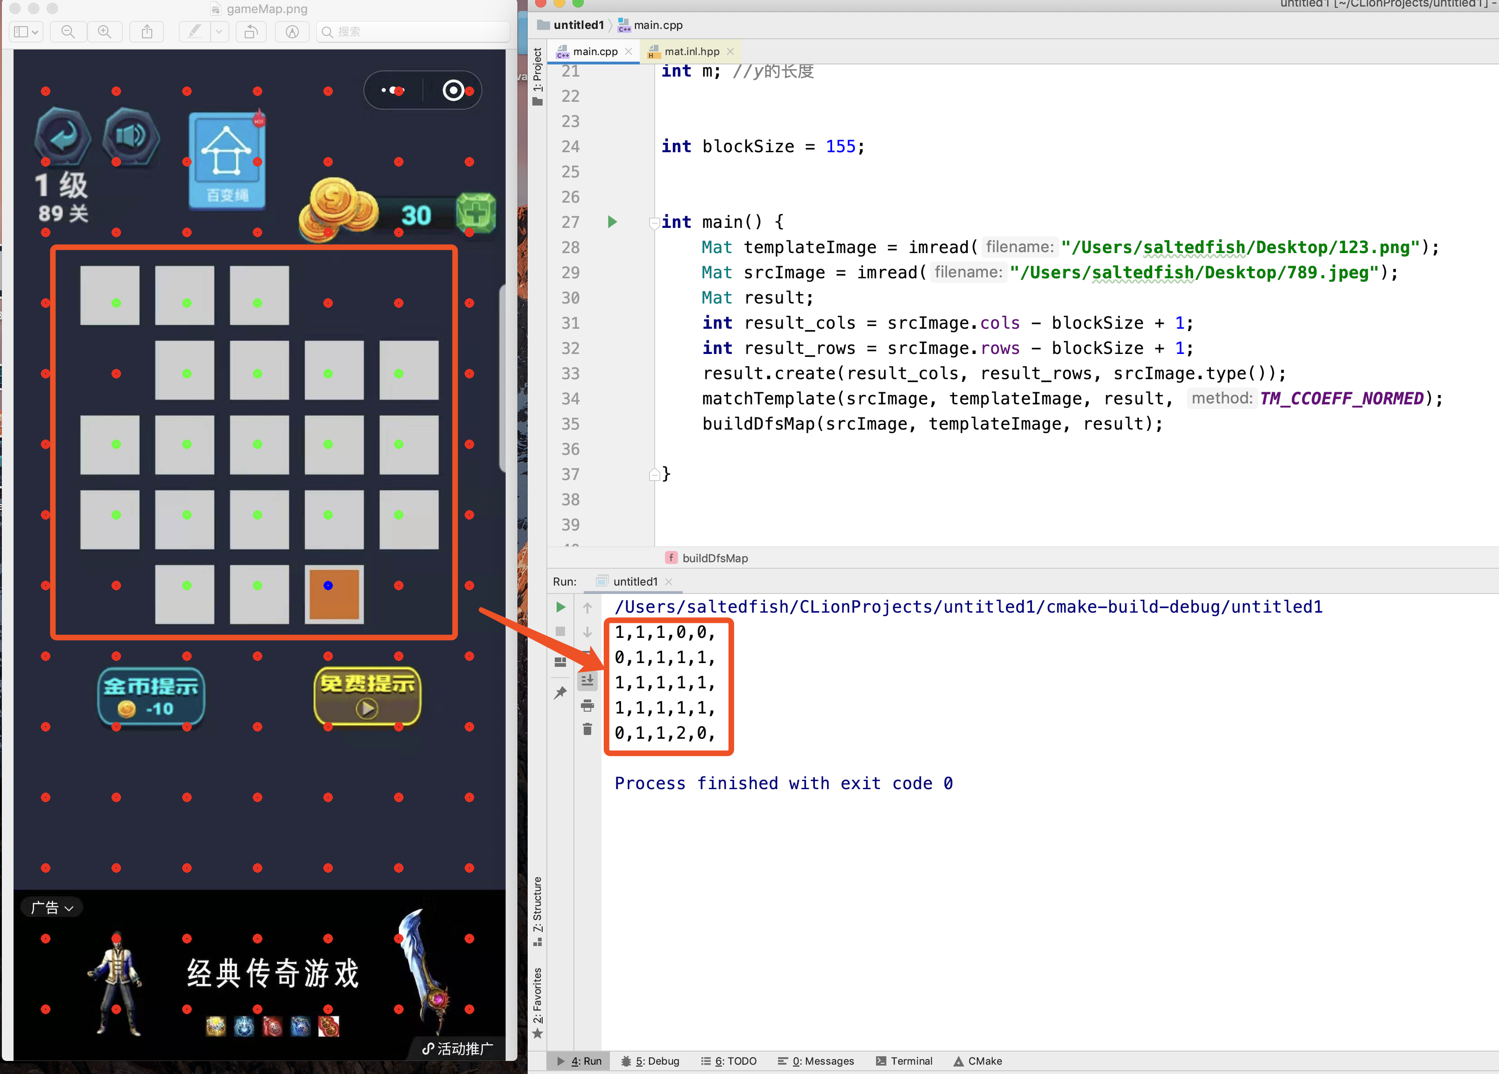Click the print output icon in Run panel

tap(587, 705)
